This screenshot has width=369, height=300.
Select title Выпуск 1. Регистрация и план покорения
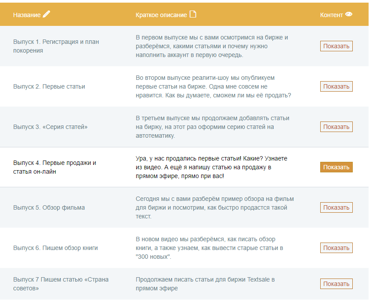pos(56,46)
